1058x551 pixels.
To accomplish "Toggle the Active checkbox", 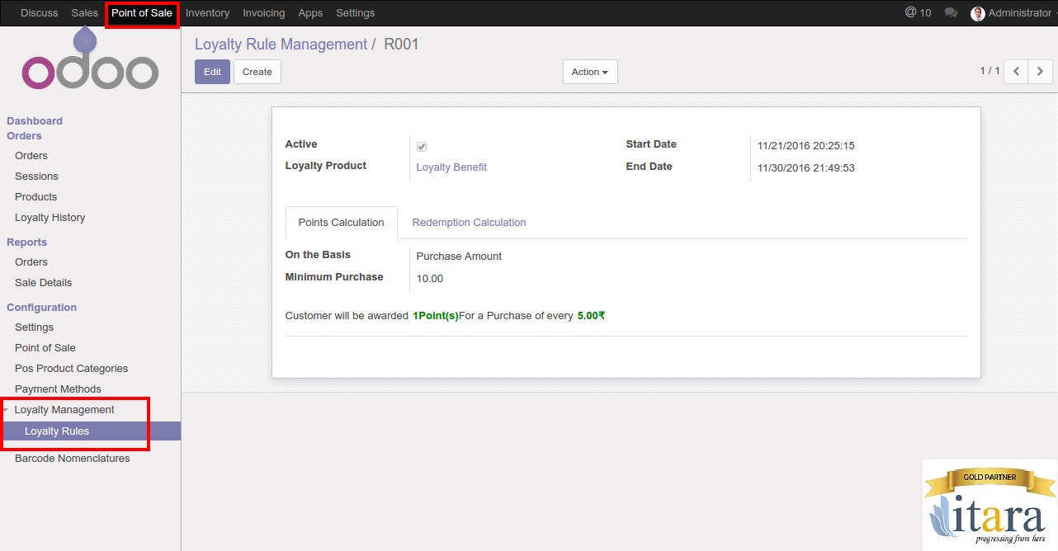I will (x=422, y=147).
